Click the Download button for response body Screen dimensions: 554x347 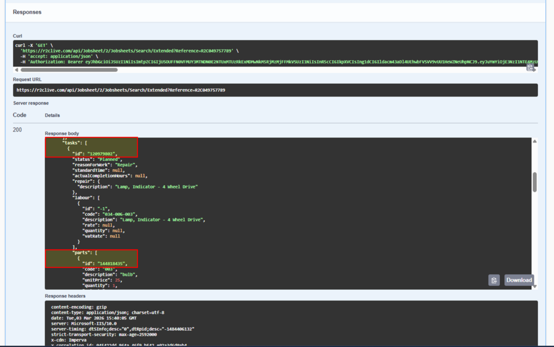coord(519,280)
